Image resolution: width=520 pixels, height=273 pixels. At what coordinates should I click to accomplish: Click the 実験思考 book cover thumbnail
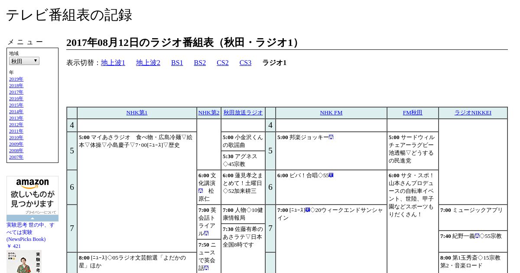[x=24, y=262]
